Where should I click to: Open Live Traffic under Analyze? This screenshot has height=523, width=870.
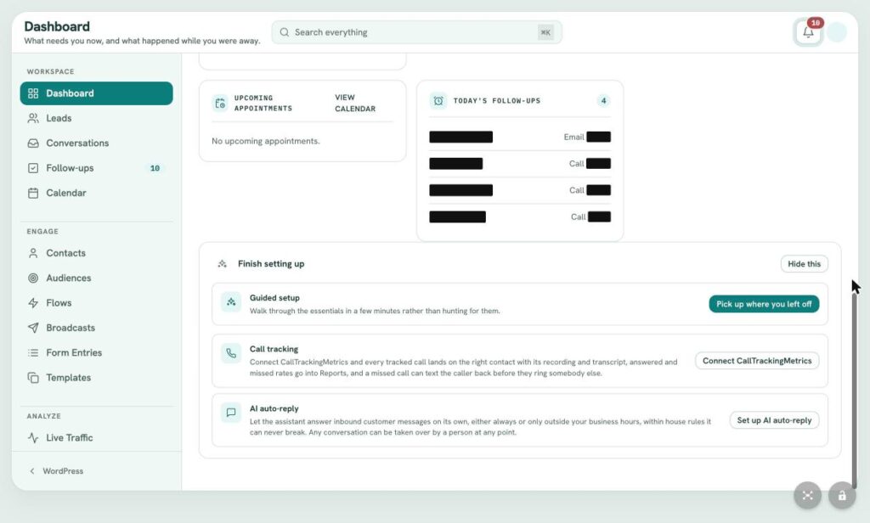pos(97,437)
